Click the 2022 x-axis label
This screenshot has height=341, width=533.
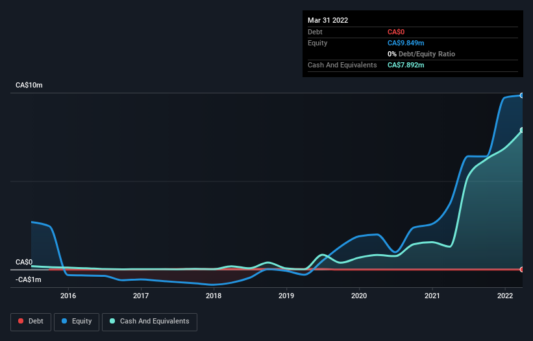[505, 296]
